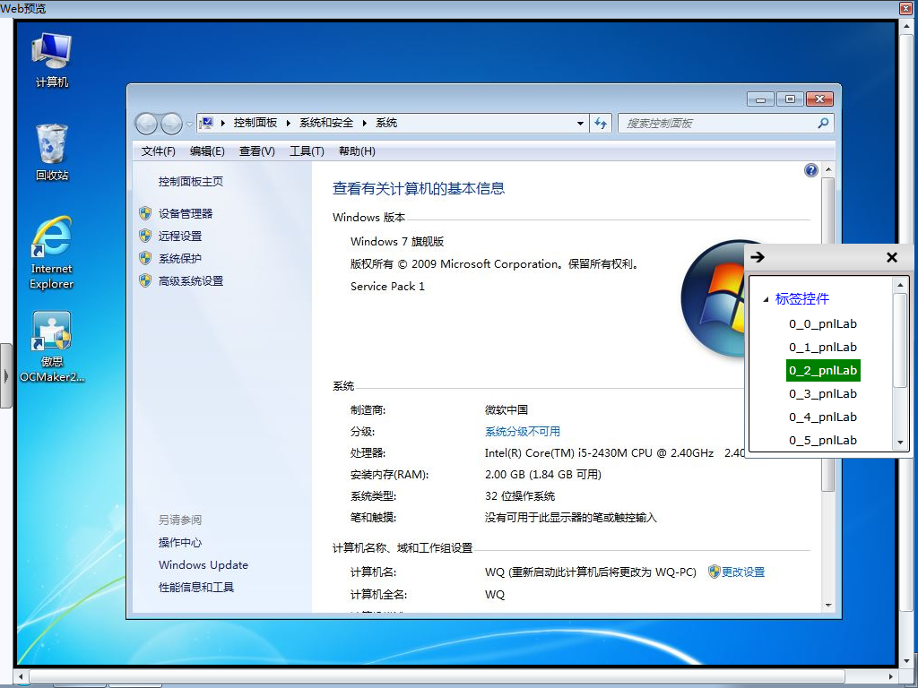Open the 编辑(E) menu
Viewport: 918px width, 688px height.
[x=207, y=150]
